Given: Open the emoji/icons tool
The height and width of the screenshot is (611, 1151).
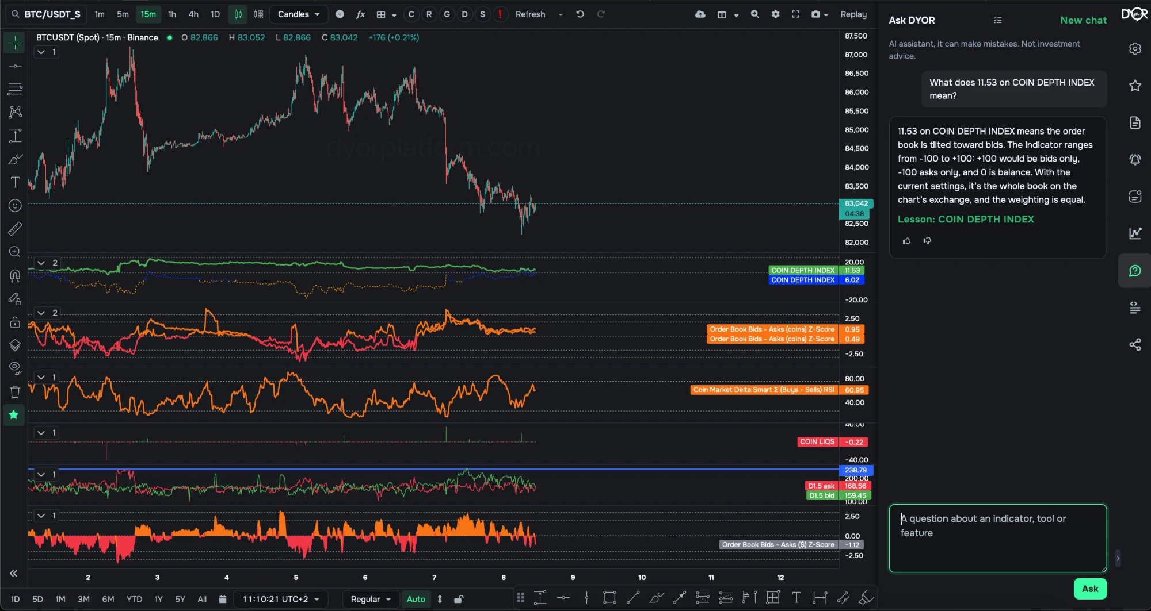Looking at the screenshot, I should point(15,206).
